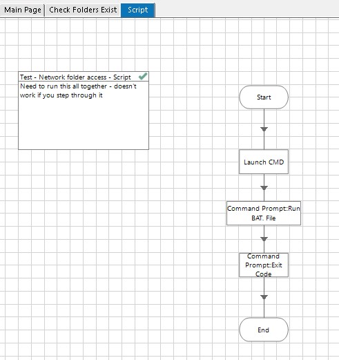Click blank lower area inside information box
The image size is (339, 360).
click(84, 126)
